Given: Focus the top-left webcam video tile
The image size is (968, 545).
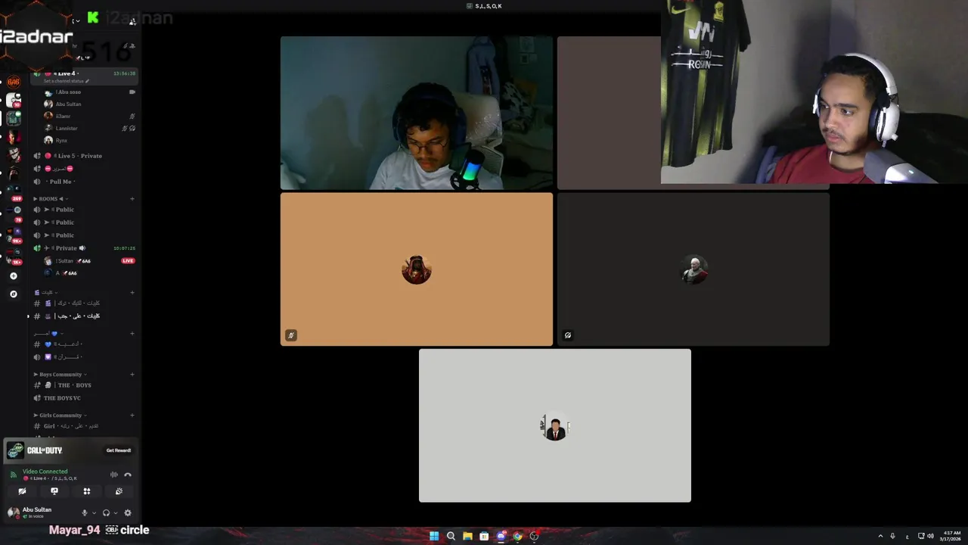Looking at the screenshot, I should click(417, 113).
